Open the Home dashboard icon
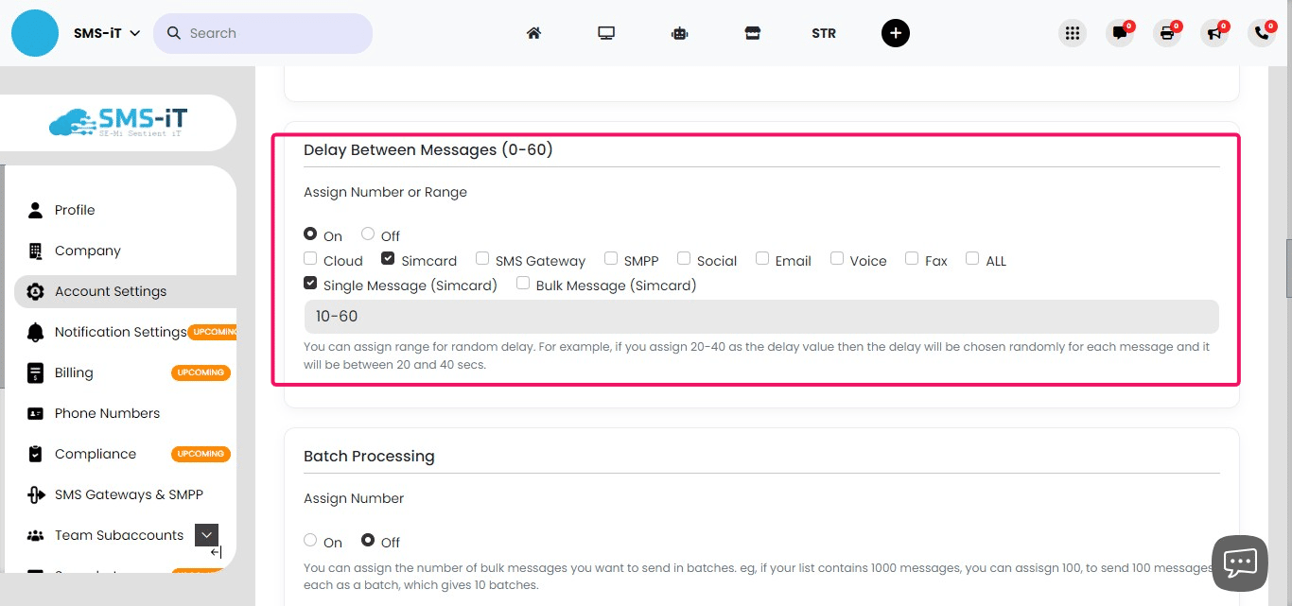1292x606 pixels. [533, 32]
